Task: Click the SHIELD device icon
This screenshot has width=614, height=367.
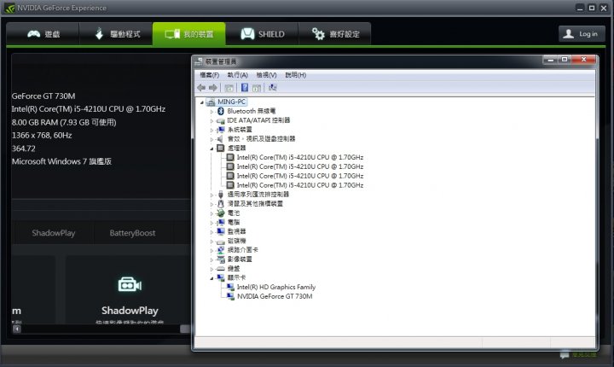Action: click(247, 34)
